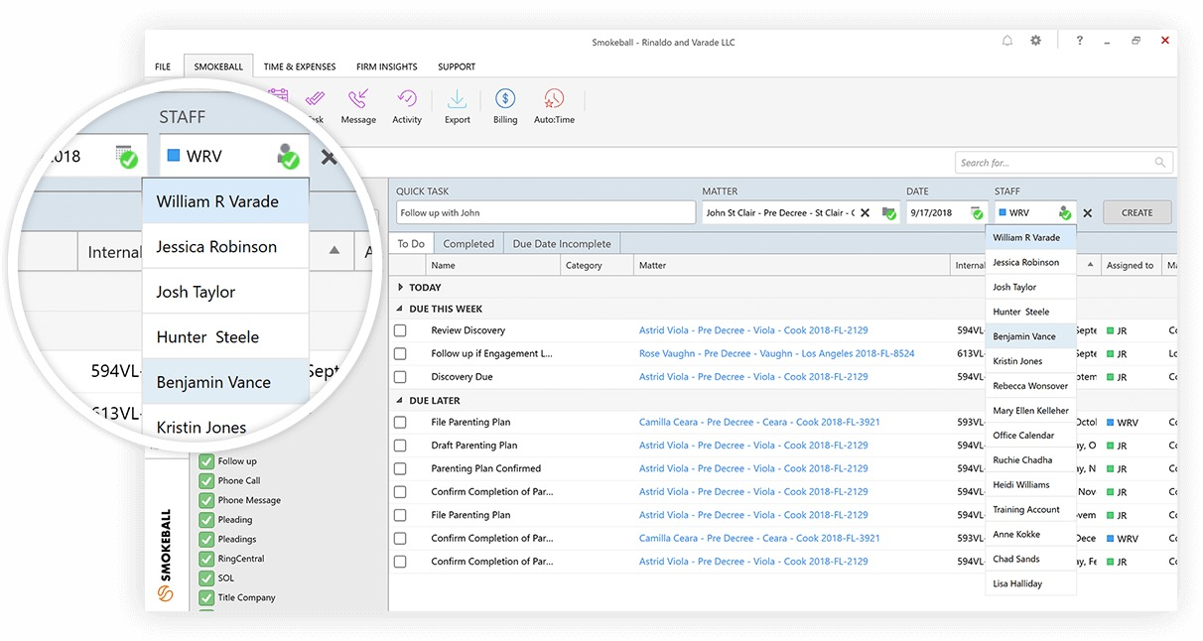Open the Billing dollar icon
Viewport: 1203px width, 641px height.
[x=505, y=99]
